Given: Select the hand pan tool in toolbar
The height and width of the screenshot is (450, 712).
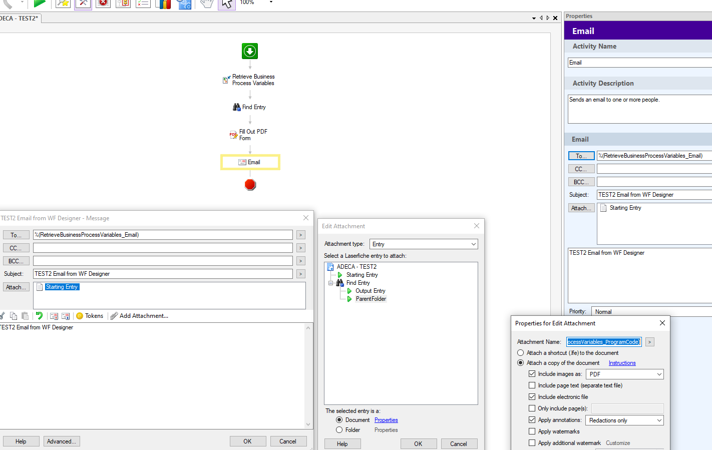Looking at the screenshot, I should pyautogui.click(x=206, y=4).
